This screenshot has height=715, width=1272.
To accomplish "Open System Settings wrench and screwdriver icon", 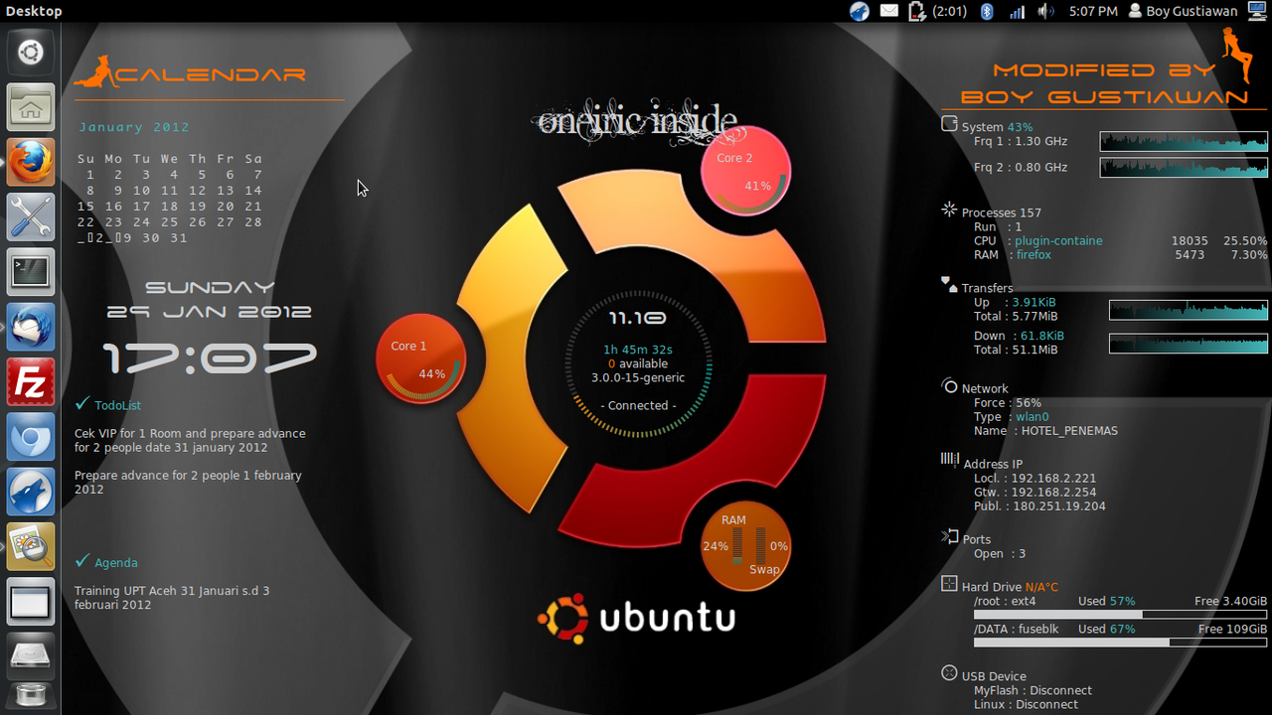I will coord(31,216).
